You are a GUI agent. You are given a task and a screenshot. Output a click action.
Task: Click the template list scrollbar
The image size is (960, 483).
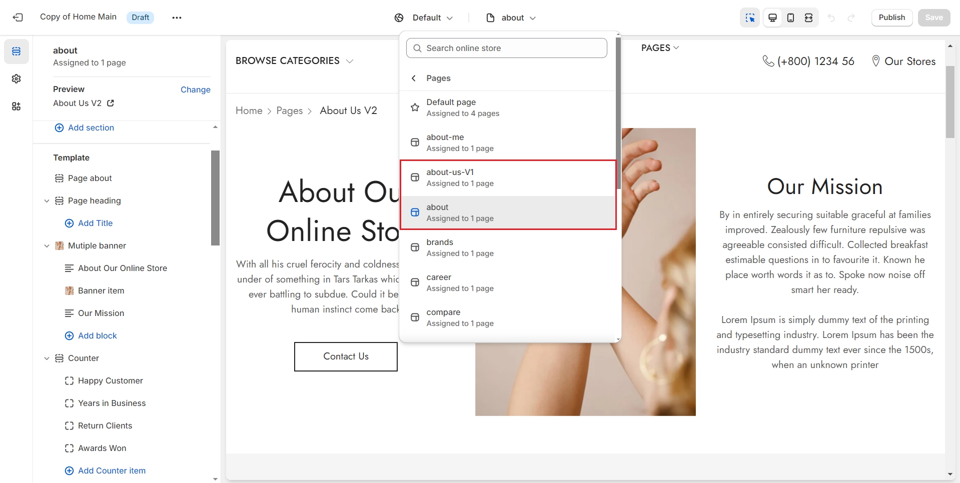pos(618,115)
